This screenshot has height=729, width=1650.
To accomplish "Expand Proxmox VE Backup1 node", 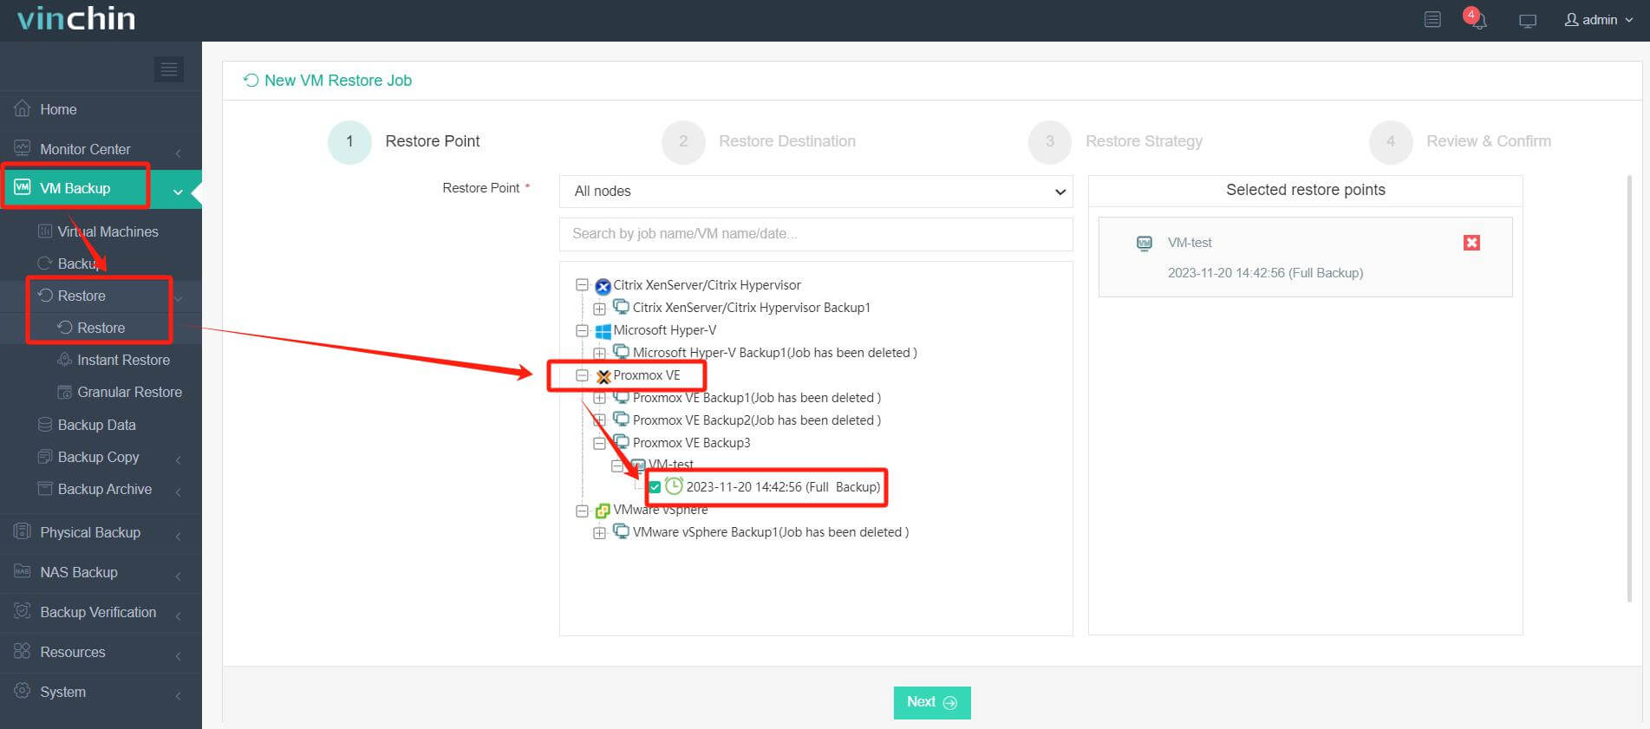I will click(599, 399).
